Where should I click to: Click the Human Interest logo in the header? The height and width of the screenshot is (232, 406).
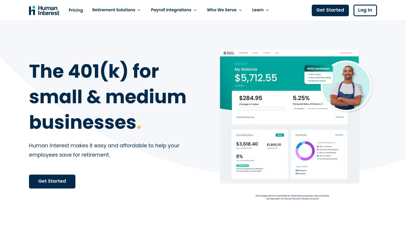(x=44, y=10)
